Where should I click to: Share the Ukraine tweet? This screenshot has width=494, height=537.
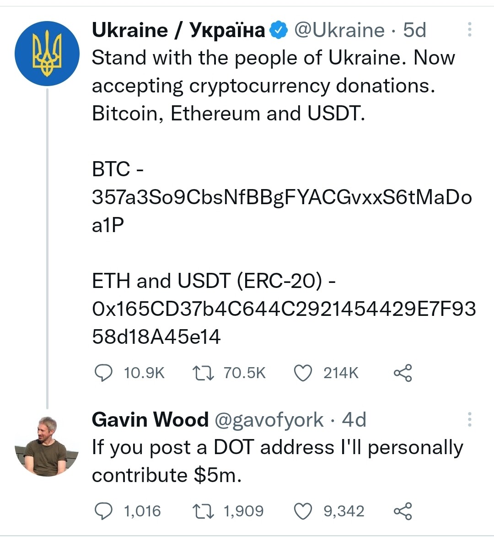click(x=403, y=373)
